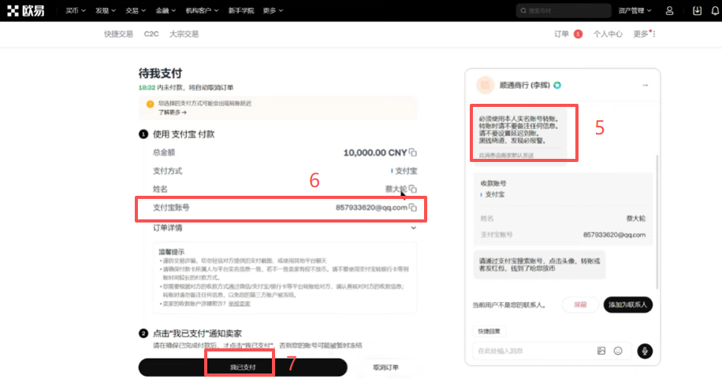This screenshot has height=379, width=722.
Task: Copy the payee name 蔡大轮
Action: coord(413,189)
